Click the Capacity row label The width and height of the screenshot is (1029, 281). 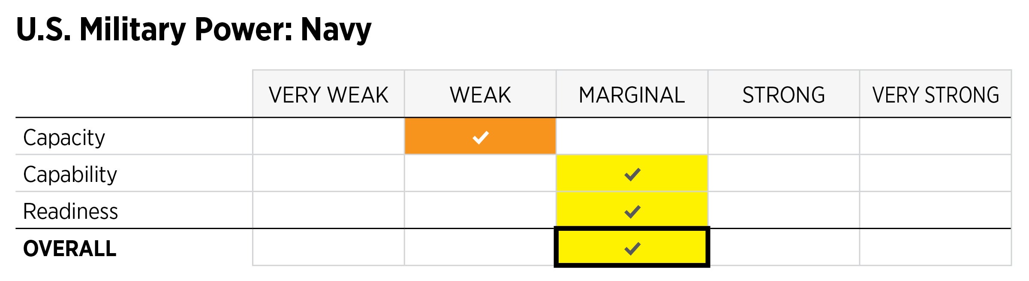64,137
